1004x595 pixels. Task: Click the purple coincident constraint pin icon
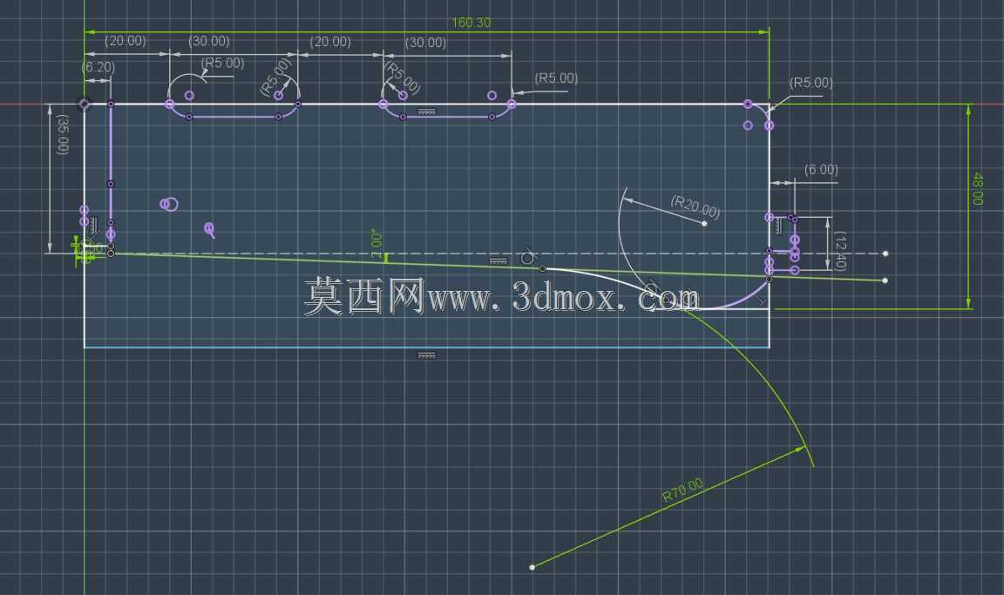point(209,230)
